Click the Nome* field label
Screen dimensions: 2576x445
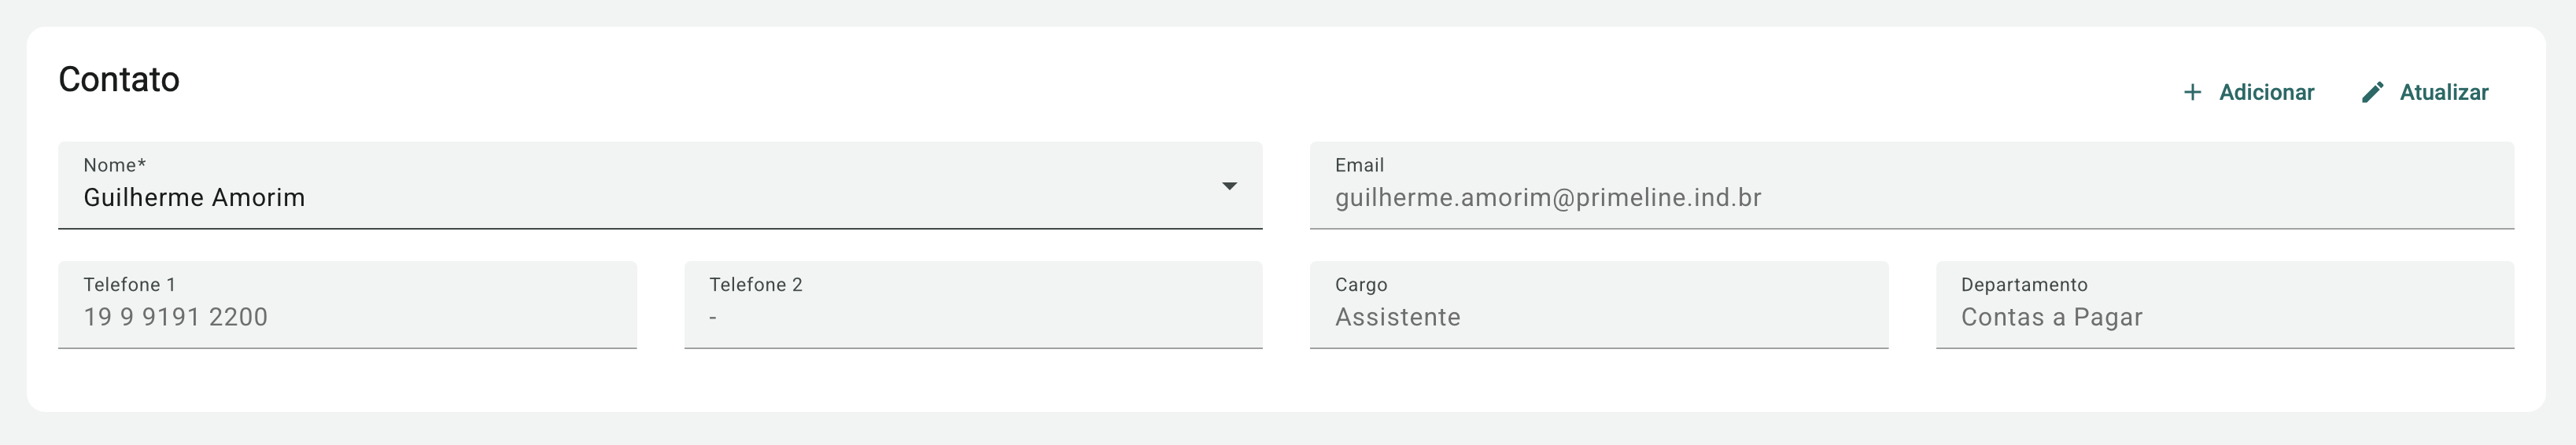(x=114, y=165)
